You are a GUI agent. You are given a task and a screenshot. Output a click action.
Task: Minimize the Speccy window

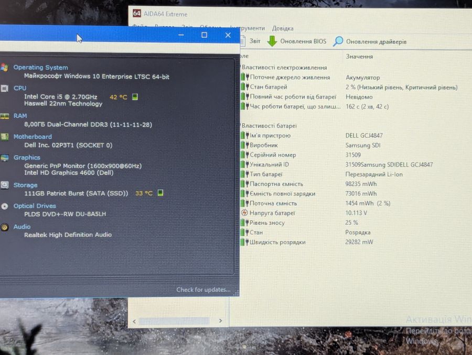pos(181,35)
